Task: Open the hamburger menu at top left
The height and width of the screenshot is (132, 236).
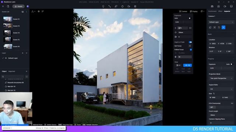Action: 3,7
